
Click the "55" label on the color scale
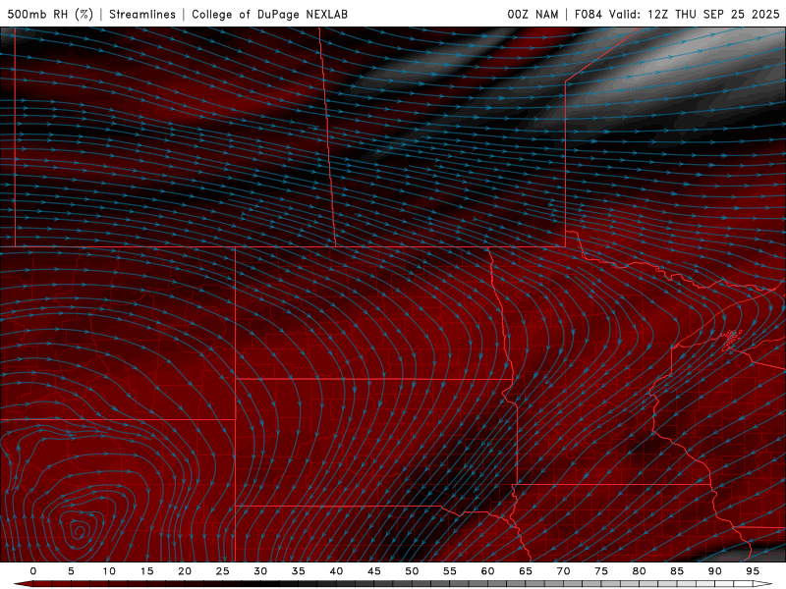point(450,571)
